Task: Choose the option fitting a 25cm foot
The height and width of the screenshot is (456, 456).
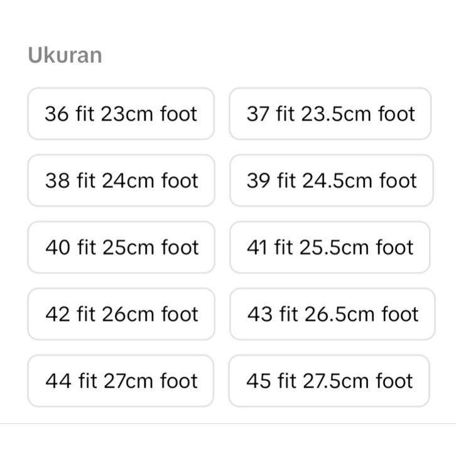Action: click(x=121, y=247)
